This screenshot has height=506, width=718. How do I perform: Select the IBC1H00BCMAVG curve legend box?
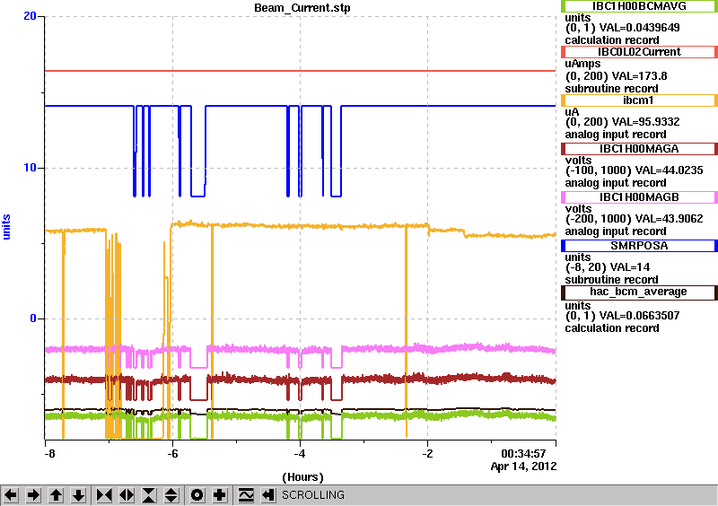click(639, 5)
